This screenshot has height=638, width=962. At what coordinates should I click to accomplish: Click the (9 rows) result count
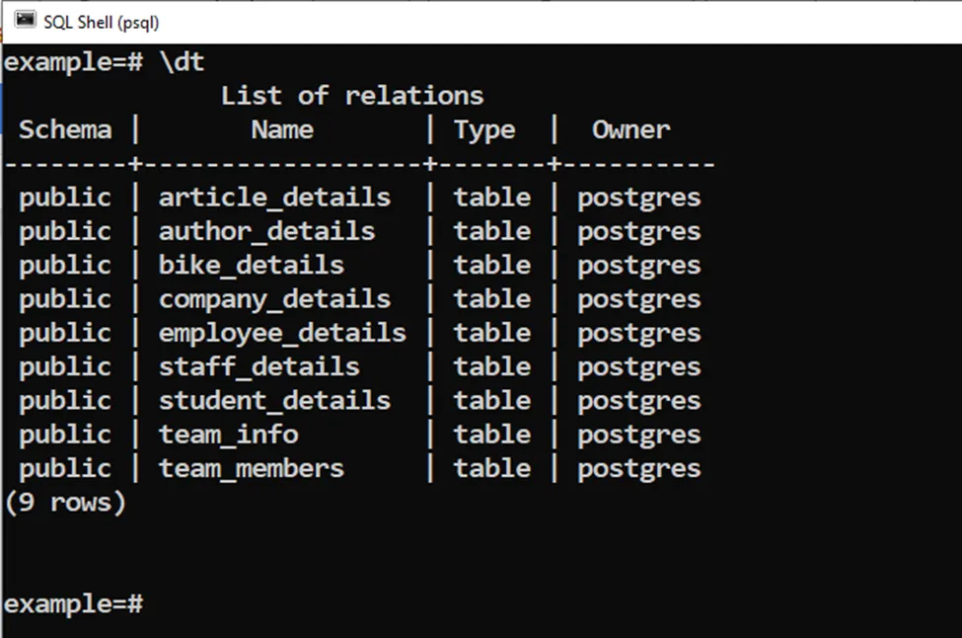click(x=65, y=503)
